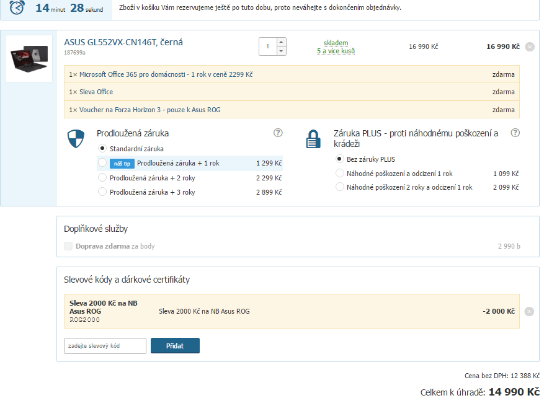Click 'zdarma' on the Sleva Office row
This screenshot has width=544, height=398.
click(504, 92)
